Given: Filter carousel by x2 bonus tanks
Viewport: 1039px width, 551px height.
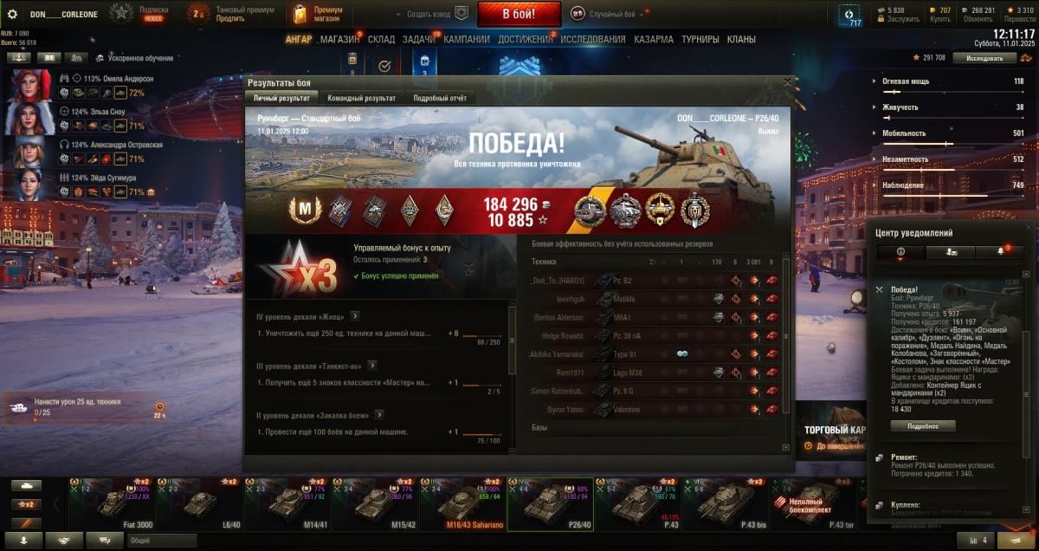Looking at the screenshot, I should click(26, 504).
